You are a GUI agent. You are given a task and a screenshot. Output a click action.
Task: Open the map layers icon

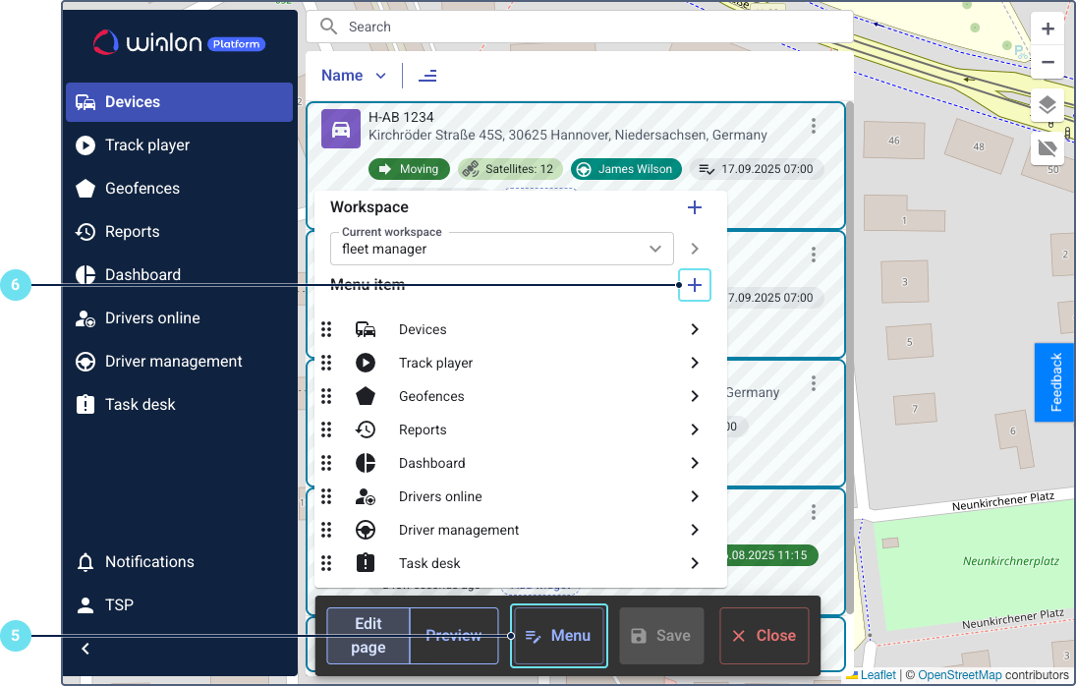(1047, 106)
